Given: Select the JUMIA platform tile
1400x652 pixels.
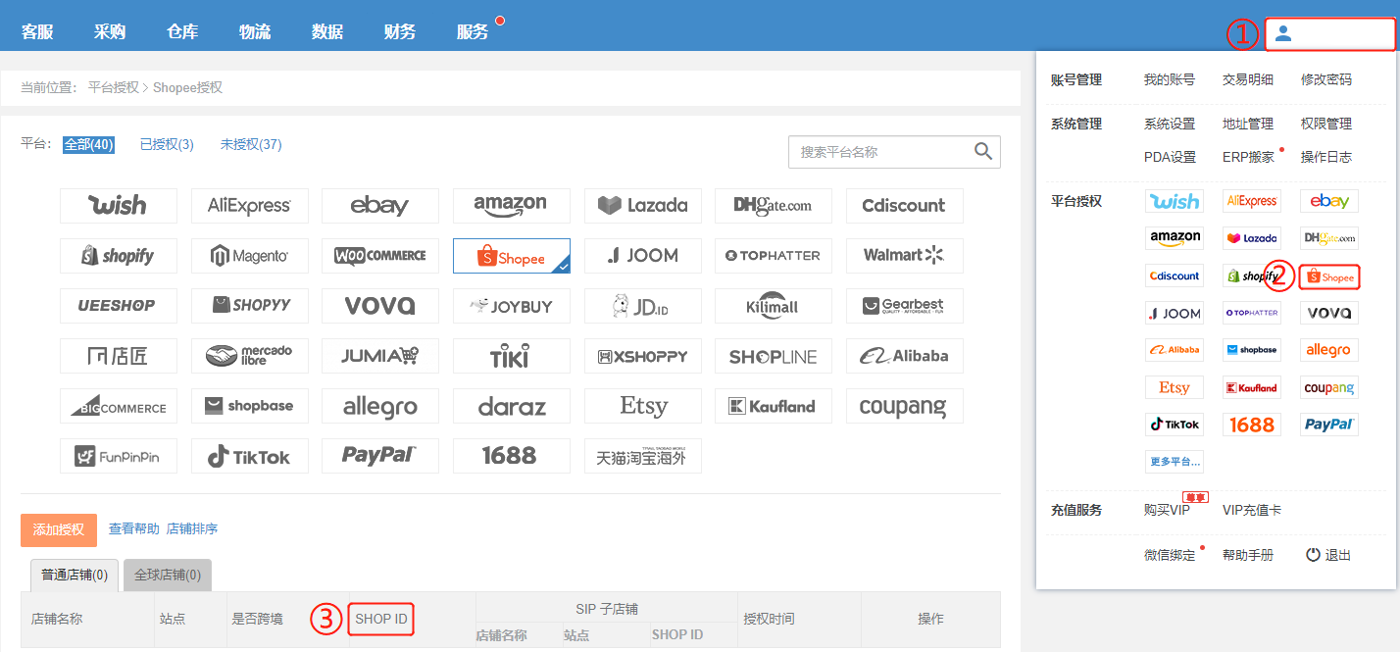Looking at the screenshot, I should [x=380, y=356].
